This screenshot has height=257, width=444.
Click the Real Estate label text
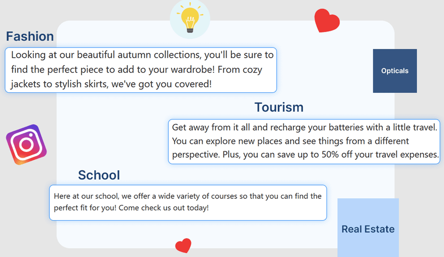pyautogui.click(x=368, y=229)
